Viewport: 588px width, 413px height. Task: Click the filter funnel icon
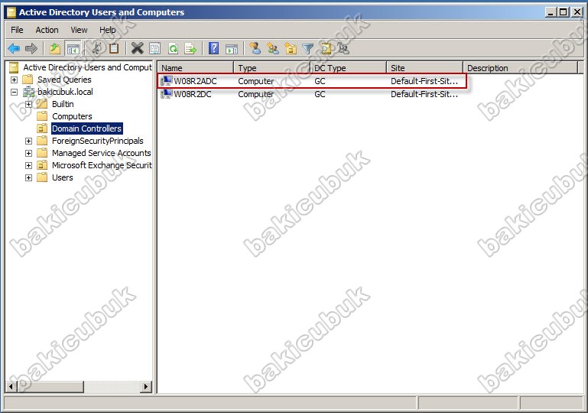click(x=308, y=48)
